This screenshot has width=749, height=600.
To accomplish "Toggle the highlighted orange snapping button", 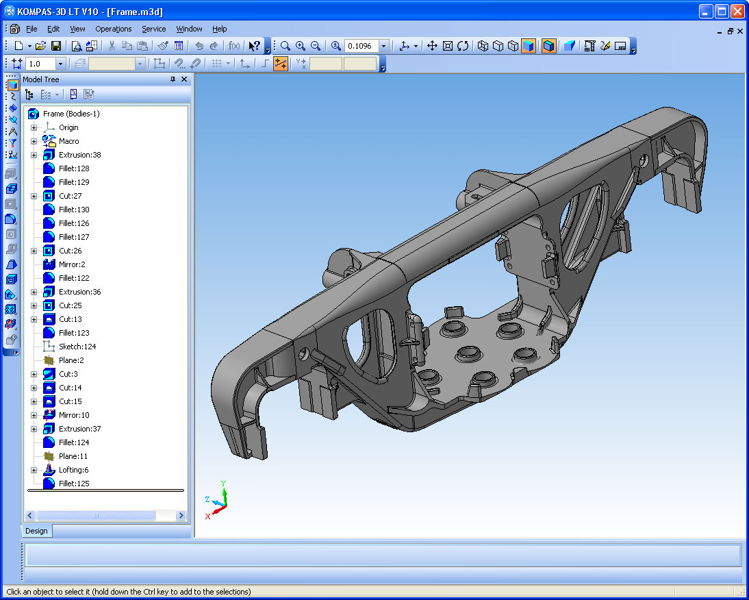I will (281, 64).
